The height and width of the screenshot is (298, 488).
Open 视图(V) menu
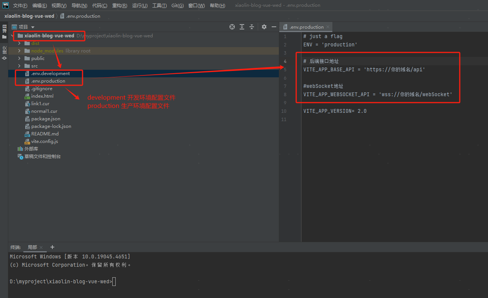click(x=59, y=5)
